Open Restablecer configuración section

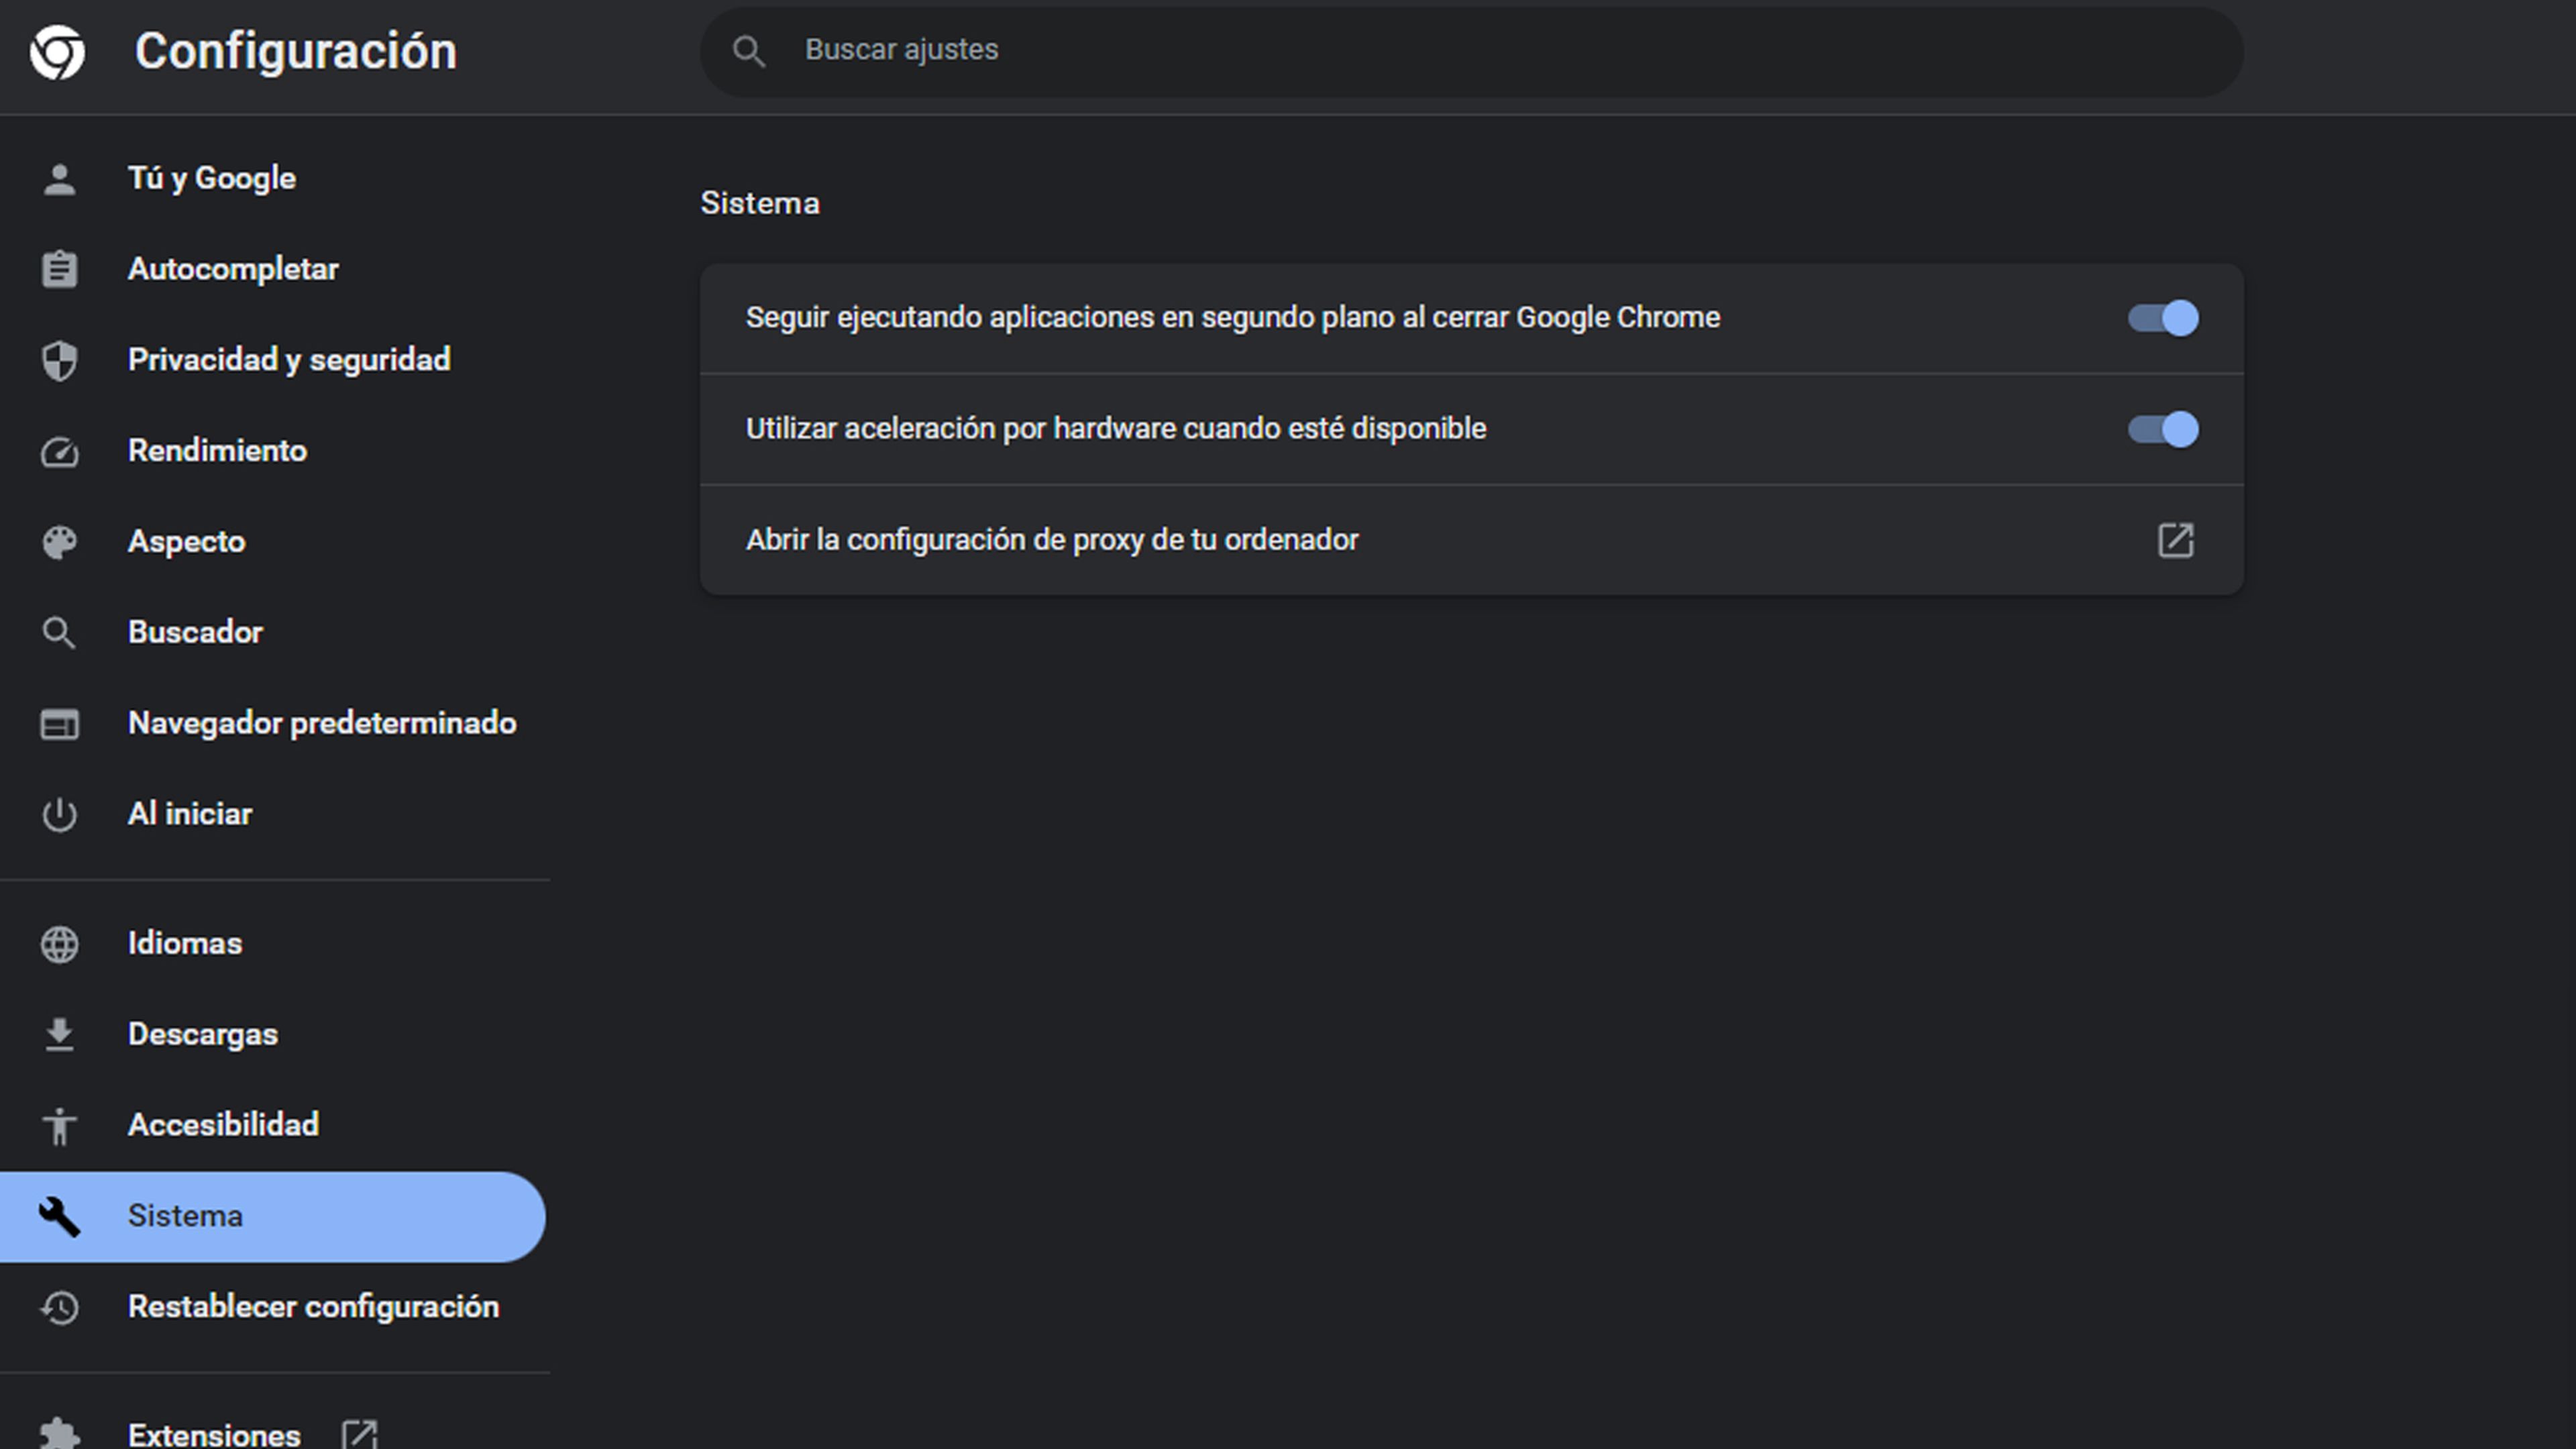click(312, 1307)
